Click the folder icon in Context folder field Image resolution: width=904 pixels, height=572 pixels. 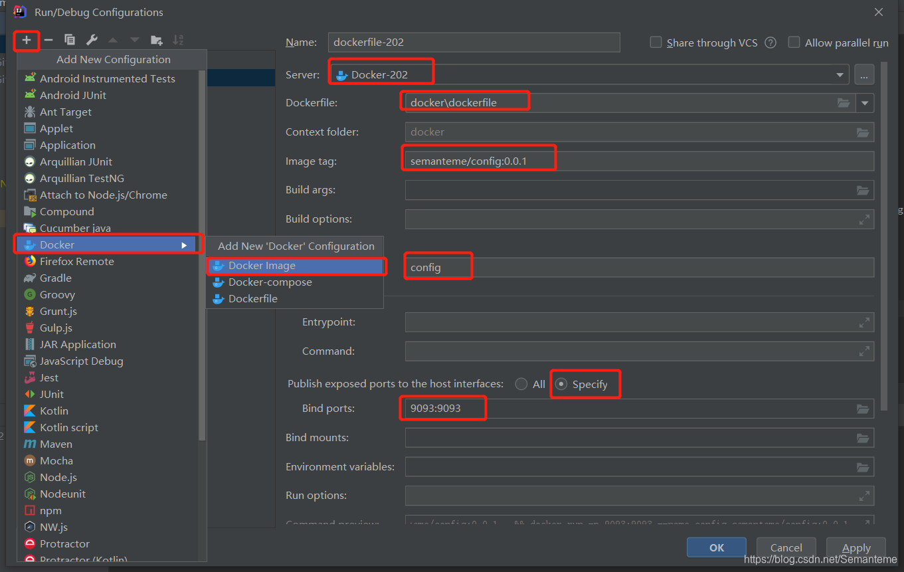863,132
